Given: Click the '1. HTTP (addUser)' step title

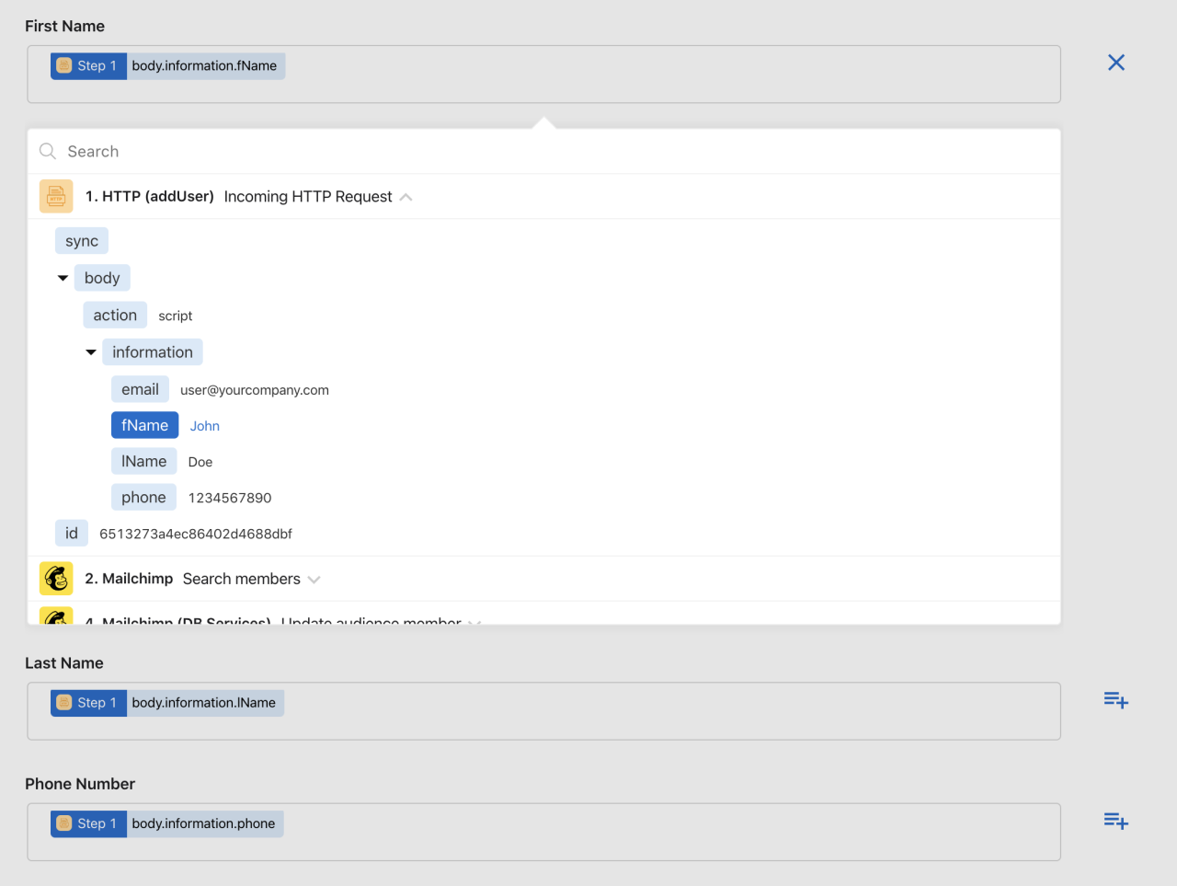Looking at the screenshot, I should coord(150,196).
